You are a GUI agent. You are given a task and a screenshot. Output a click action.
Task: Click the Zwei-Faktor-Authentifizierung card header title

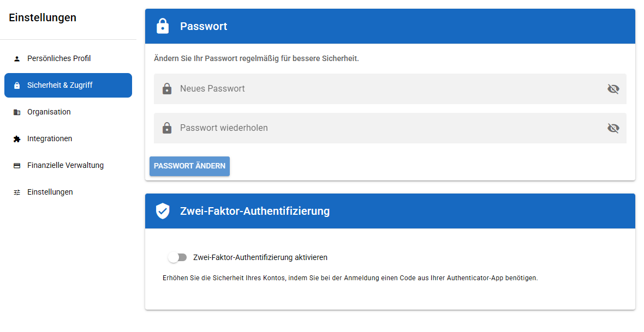coord(255,211)
